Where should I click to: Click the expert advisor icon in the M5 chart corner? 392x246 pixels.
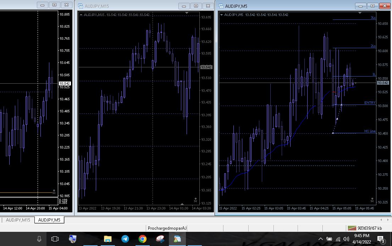pyautogui.click(x=372, y=200)
